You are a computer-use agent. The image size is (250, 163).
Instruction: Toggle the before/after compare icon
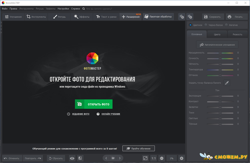click(x=80, y=158)
